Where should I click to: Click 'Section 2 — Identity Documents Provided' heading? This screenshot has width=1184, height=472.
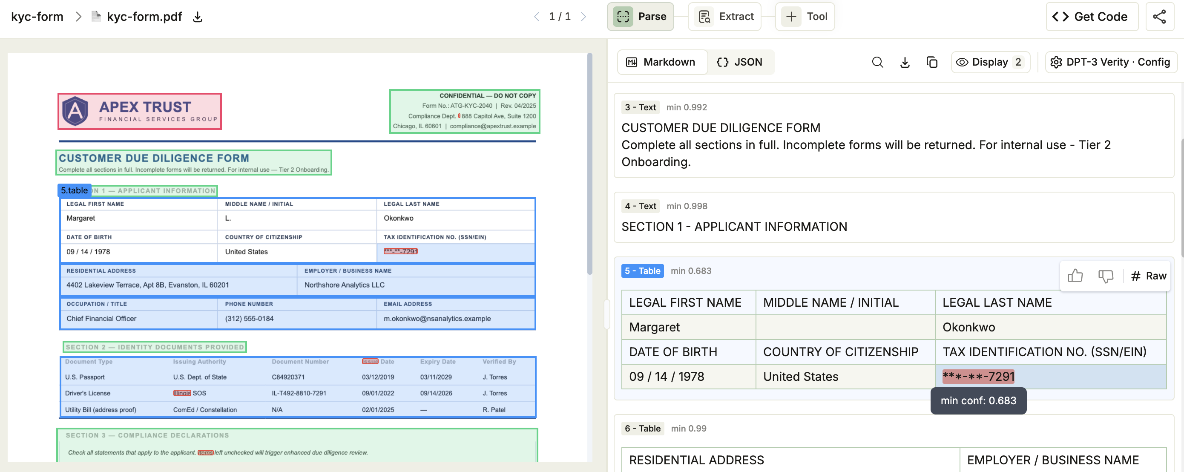(x=155, y=347)
